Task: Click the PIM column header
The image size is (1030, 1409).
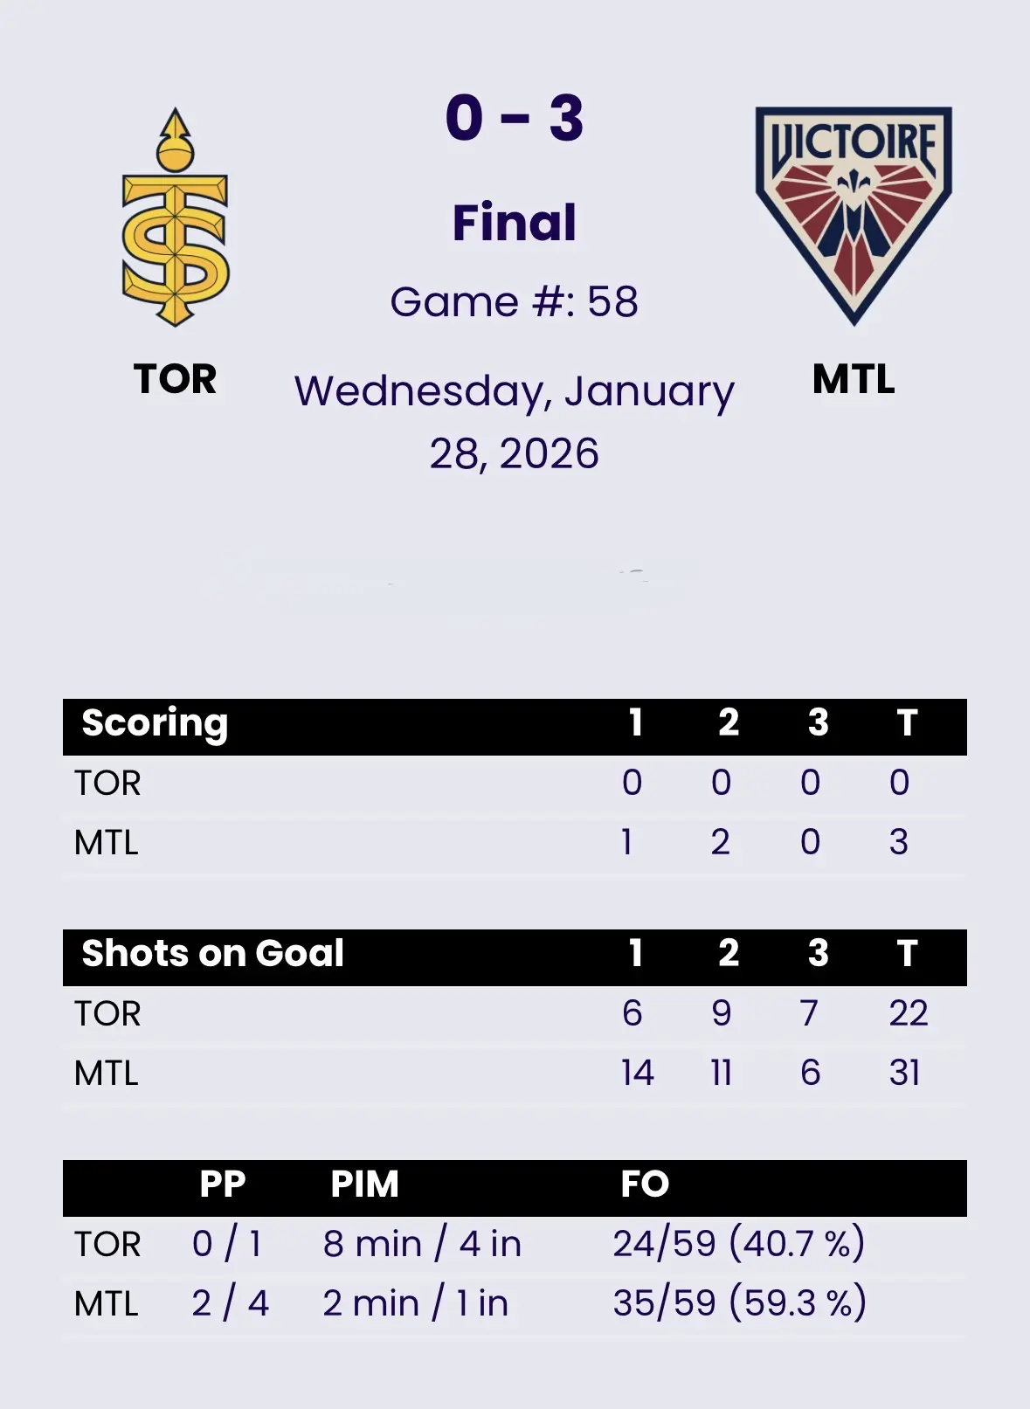Action: [x=364, y=1185]
